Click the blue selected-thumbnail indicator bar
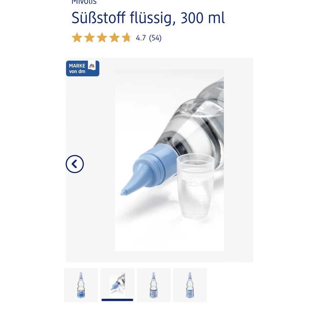Image resolution: width=316 pixels, height=316 pixels. pos(117,300)
